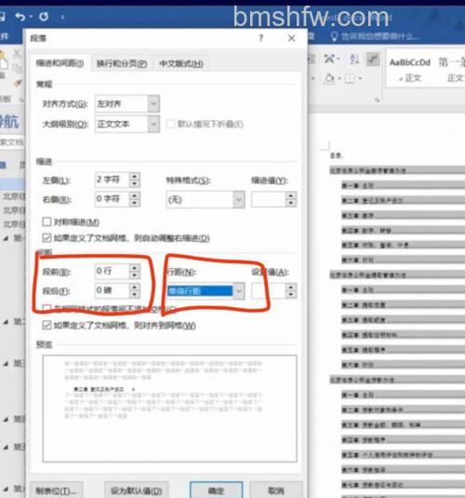Click into the 左侧(L) field showing 2 字符

(112, 180)
